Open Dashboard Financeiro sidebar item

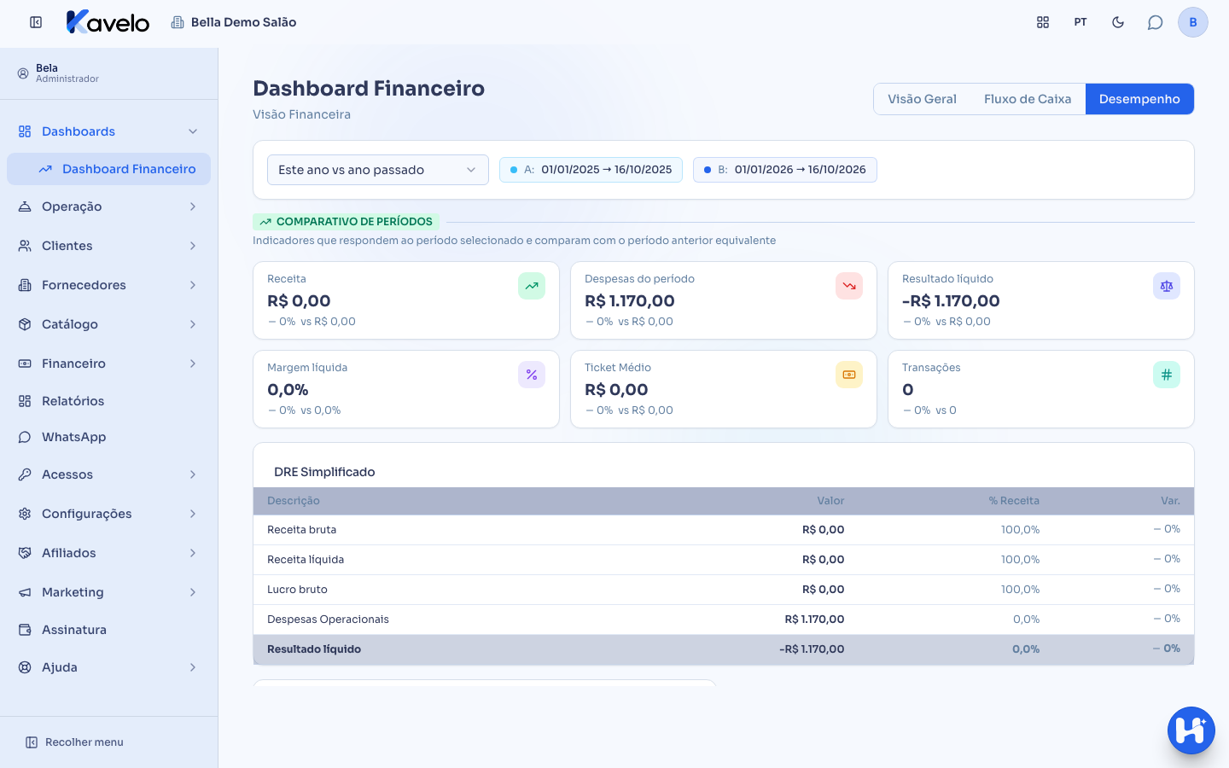click(109, 169)
